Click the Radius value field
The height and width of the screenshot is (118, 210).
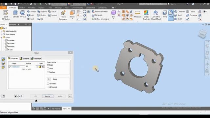pyautogui.click(x=31, y=67)
